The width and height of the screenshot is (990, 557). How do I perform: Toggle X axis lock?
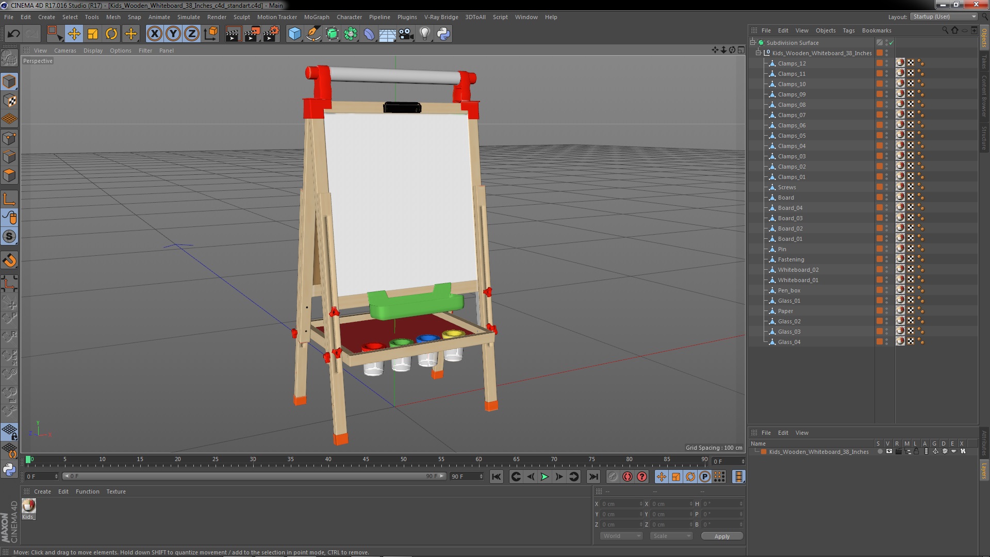point(154,34)
